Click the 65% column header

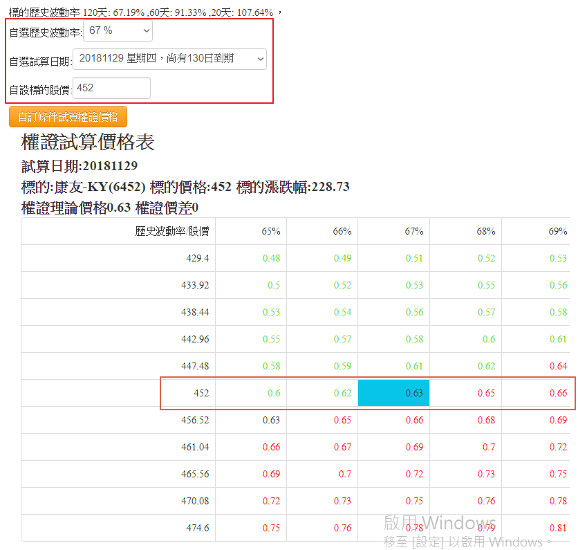pyautogui.click(x=271, y=231)
